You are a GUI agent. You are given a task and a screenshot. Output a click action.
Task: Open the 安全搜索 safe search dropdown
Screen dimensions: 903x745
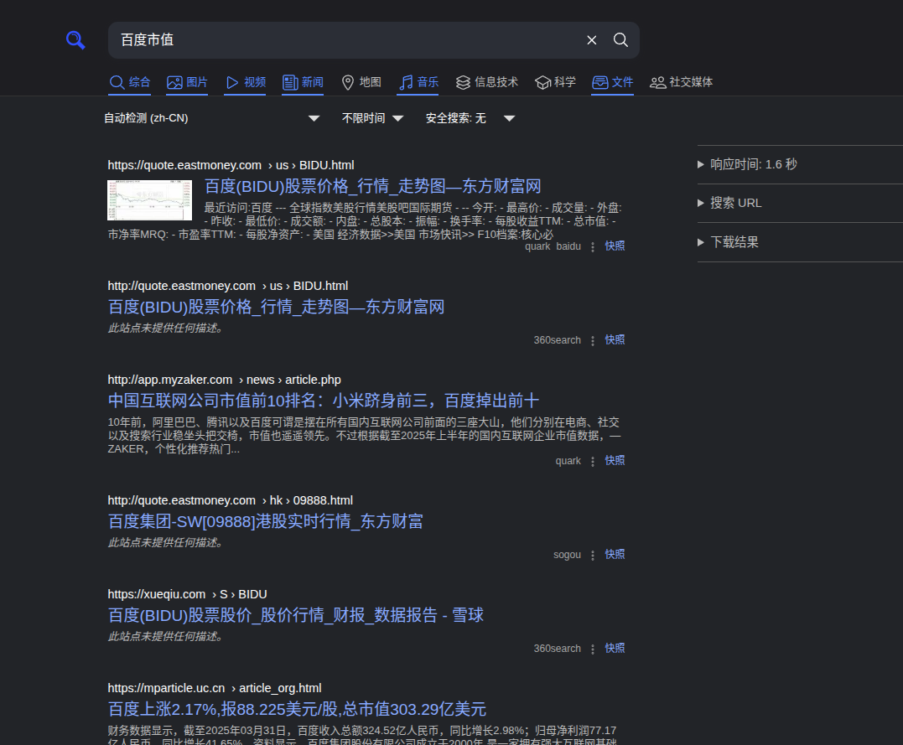[x=470, y=118]
